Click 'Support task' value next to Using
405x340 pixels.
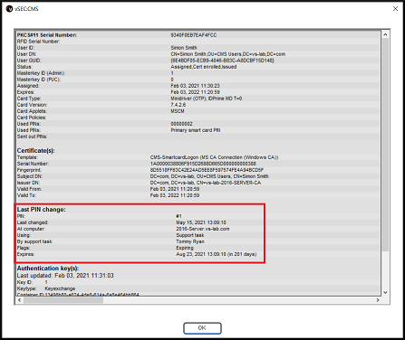(x=190, y=235)
